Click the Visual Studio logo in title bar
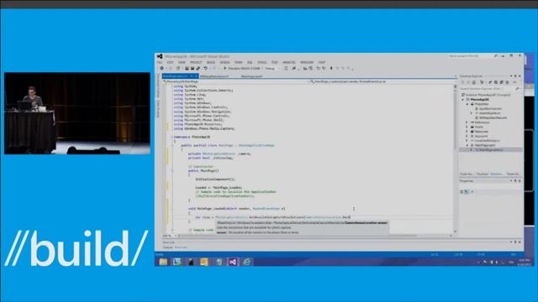Screen dimensions: 538x302 coord(160,56)
